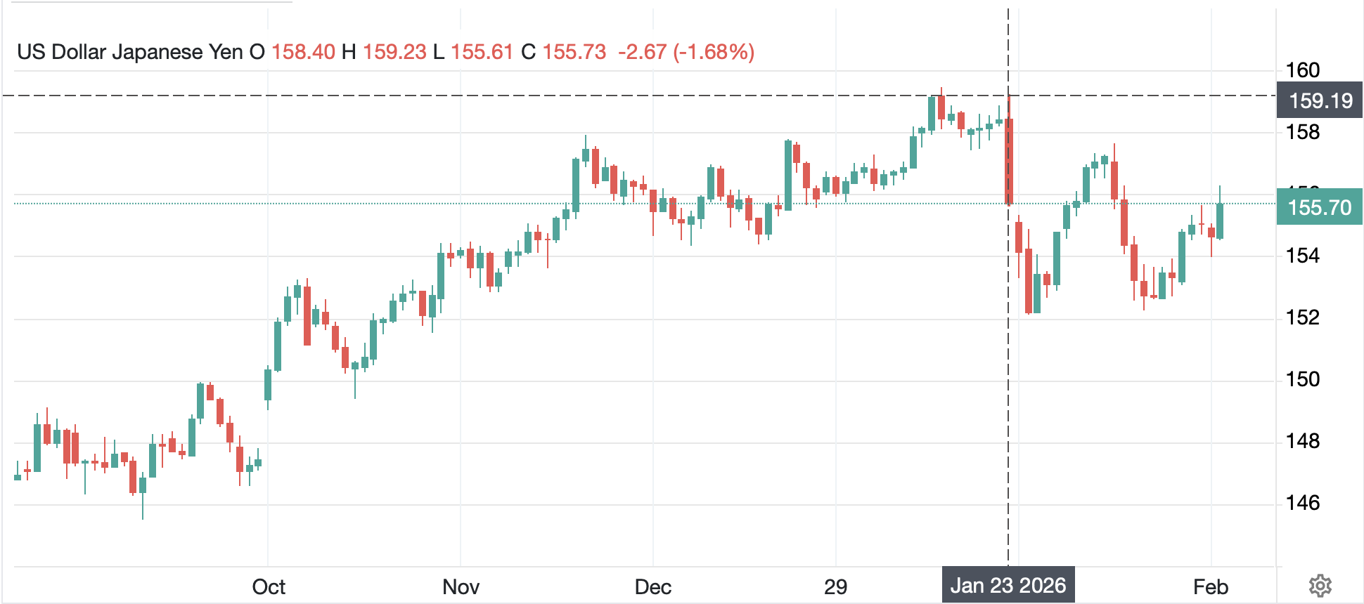1364x604 pixels.
Task: Click the 146 price axis label
Action: pos(1302,503)
